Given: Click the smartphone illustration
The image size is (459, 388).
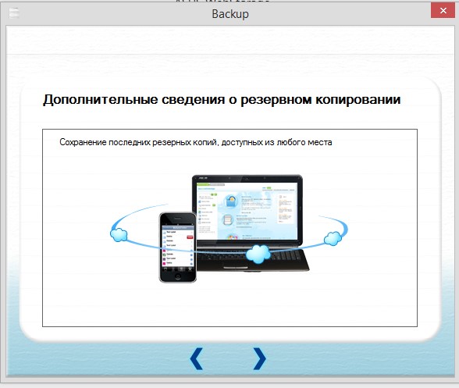Looking at the screenshot, I should [x=178, y=247].
